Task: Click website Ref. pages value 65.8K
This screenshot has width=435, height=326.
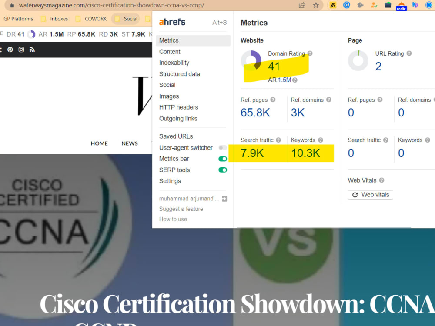Action: click(x=255, y=113)
